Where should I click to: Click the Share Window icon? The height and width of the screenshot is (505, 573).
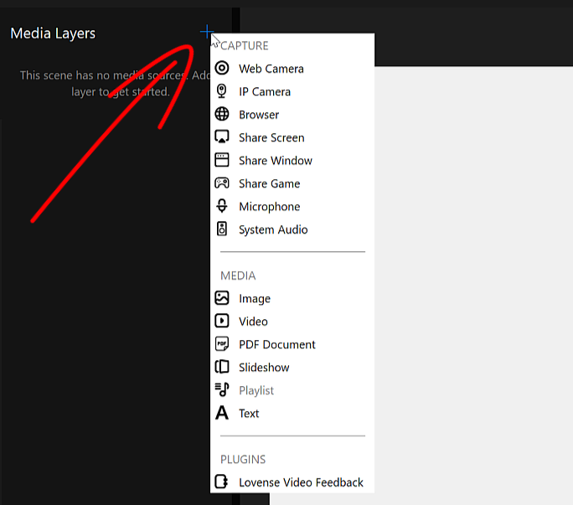click(222, 160)
